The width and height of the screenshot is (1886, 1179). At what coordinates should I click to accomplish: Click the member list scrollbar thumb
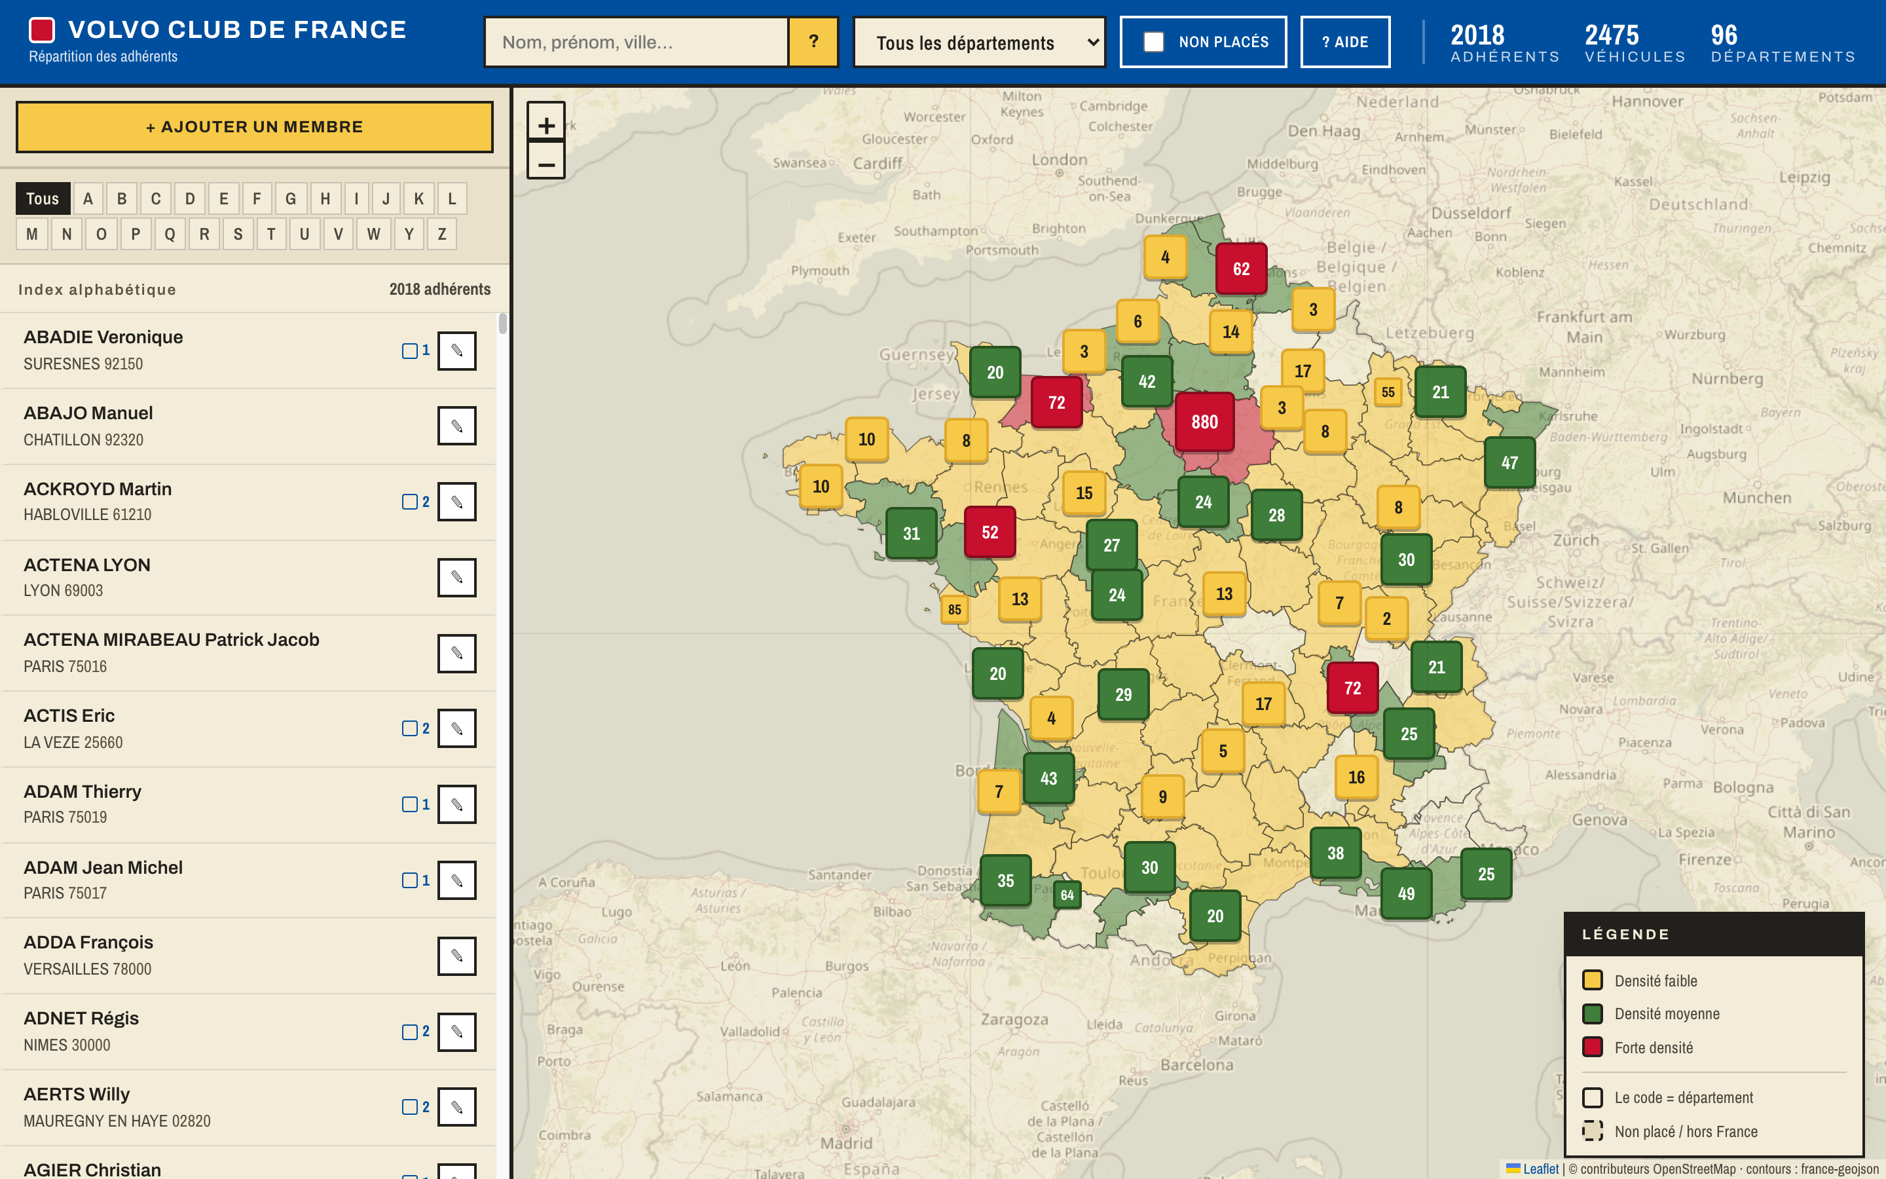click(503, 324)
